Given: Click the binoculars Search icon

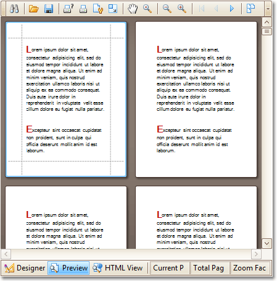Looking at the screenshot, I should pos(14,9).
